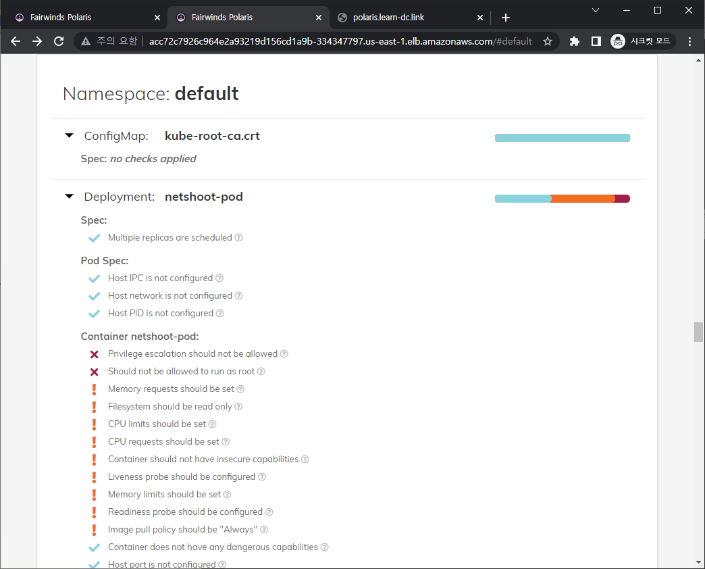
Task: Click the red X beside "Privilege escalation should not be allowed"
Action: pos(94,353)
